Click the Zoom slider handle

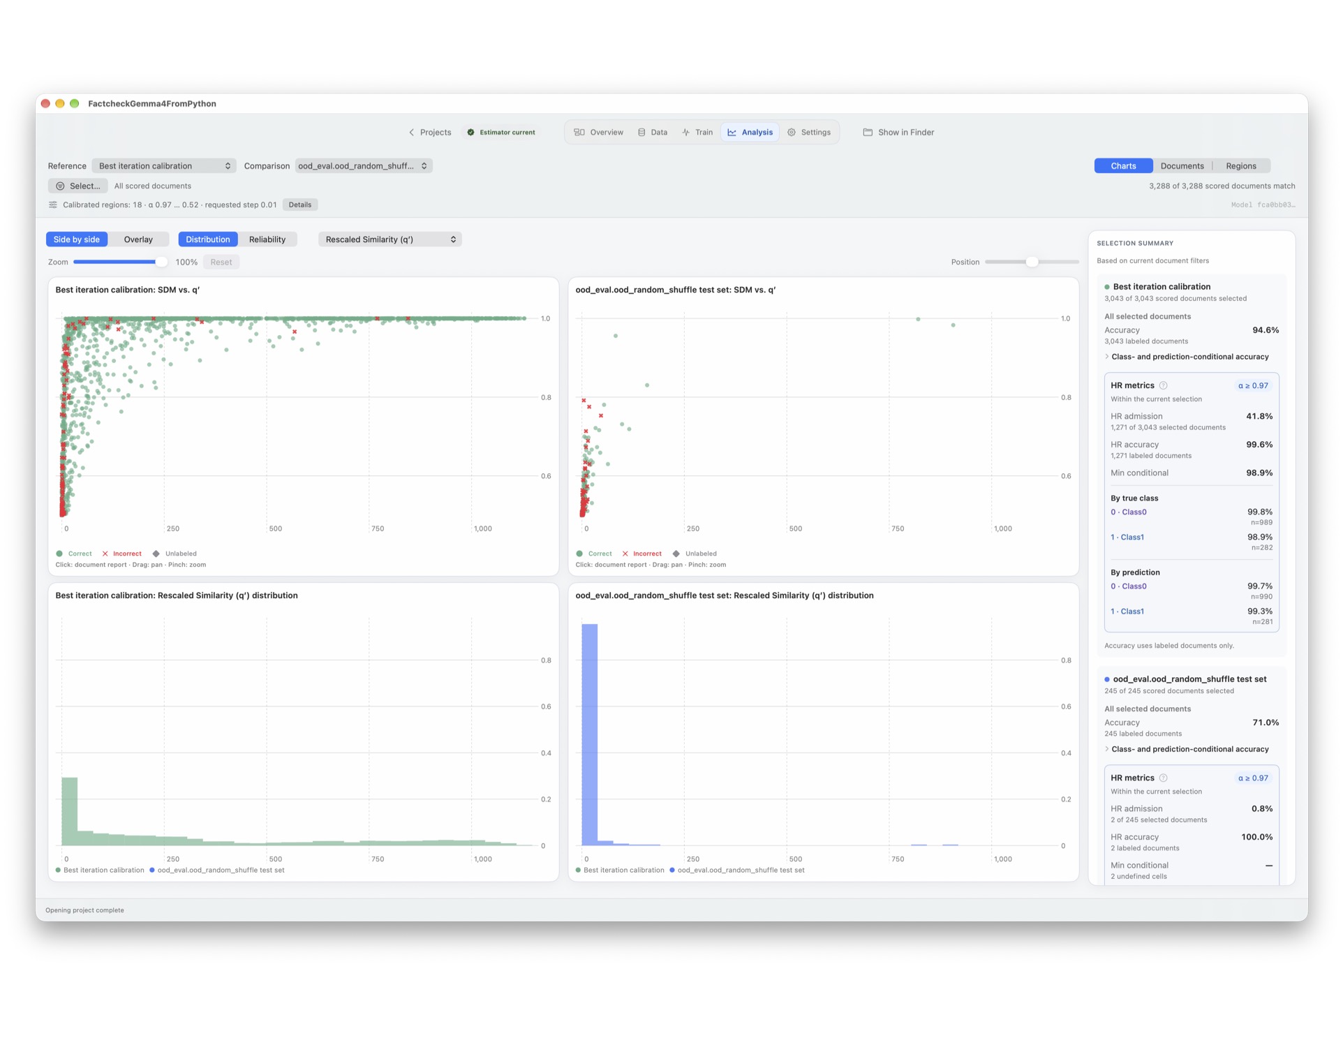161,262
